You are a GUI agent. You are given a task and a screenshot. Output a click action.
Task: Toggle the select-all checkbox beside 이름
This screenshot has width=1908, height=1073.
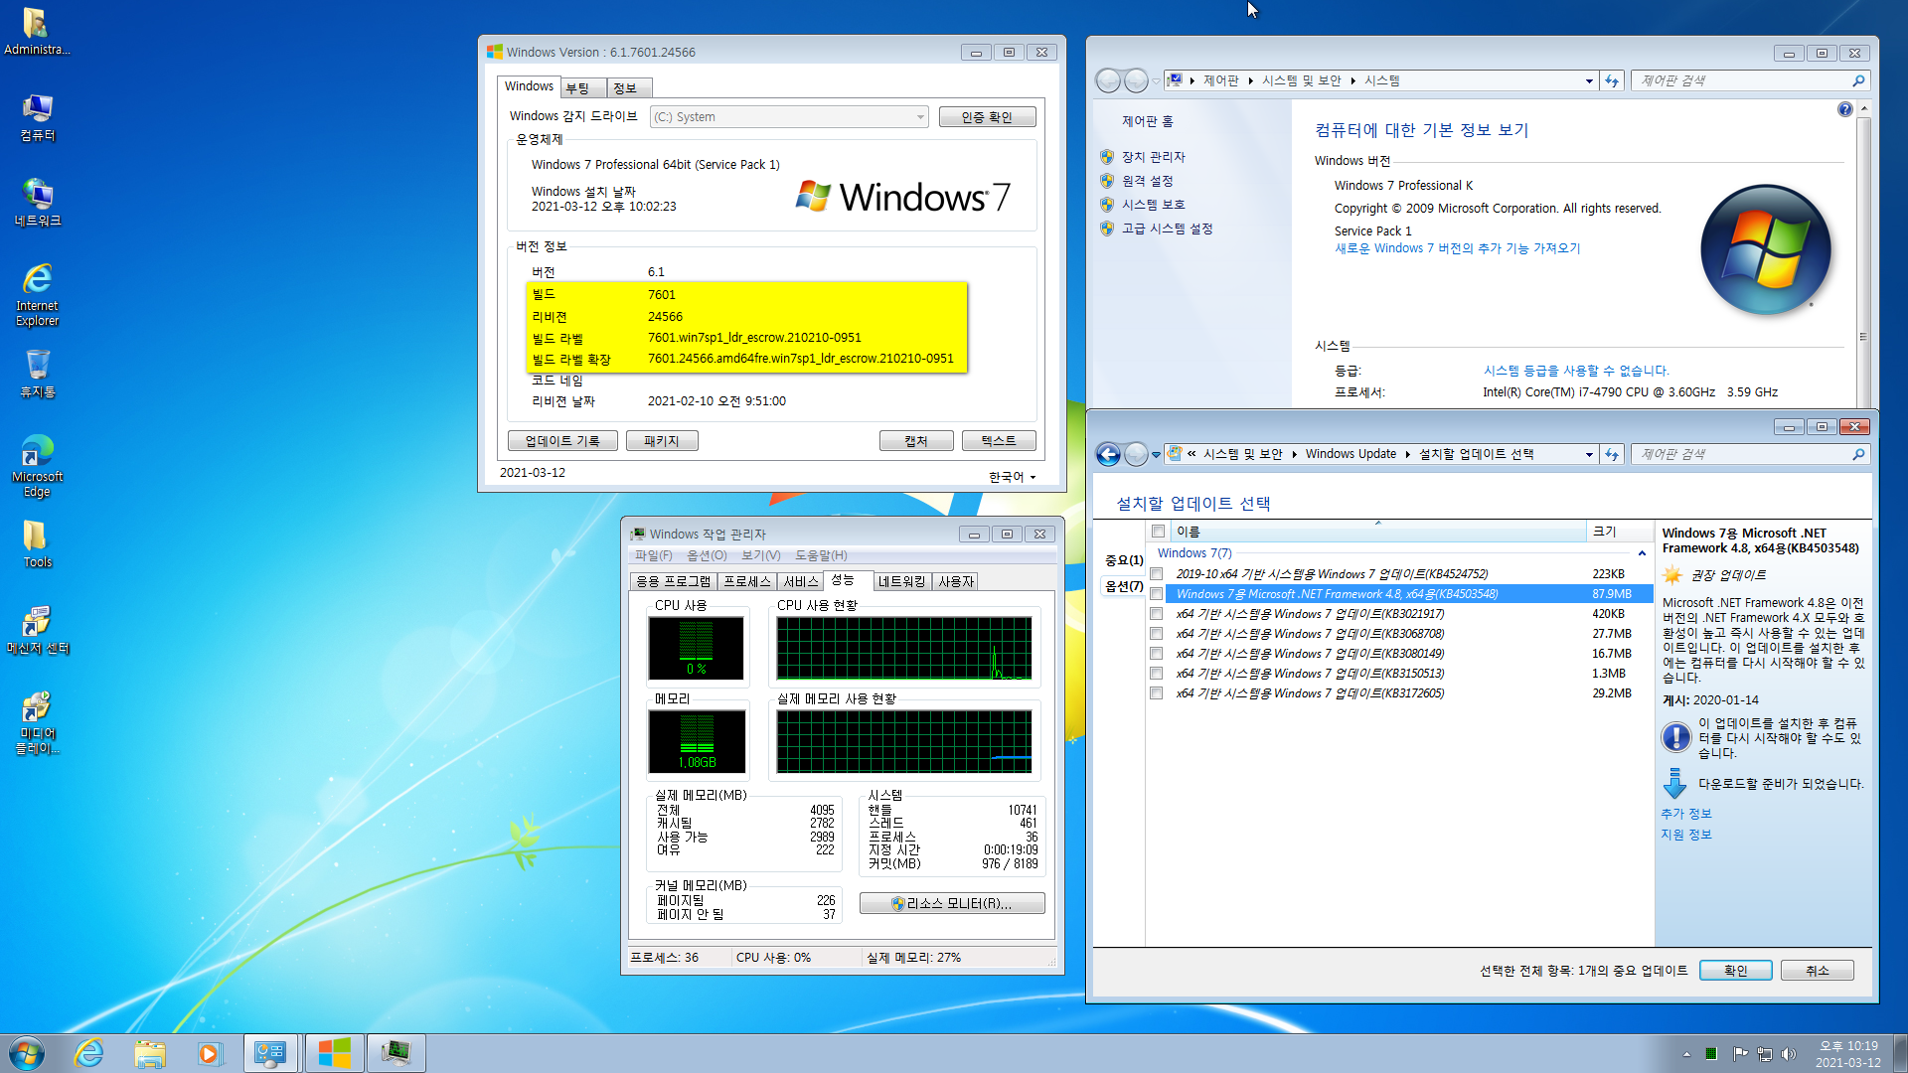click(1158, 532)
